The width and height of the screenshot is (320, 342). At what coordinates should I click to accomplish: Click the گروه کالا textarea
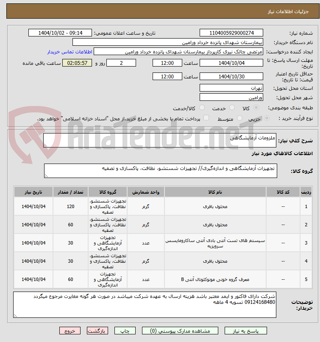point(161,171)
